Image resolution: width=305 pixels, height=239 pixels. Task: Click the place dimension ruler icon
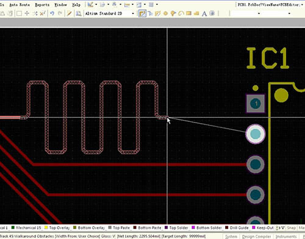127,4
